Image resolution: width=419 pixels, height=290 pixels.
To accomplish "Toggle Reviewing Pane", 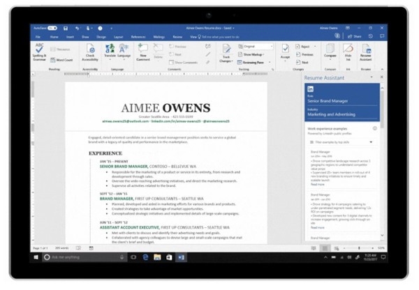I will (x=251, y=63).
